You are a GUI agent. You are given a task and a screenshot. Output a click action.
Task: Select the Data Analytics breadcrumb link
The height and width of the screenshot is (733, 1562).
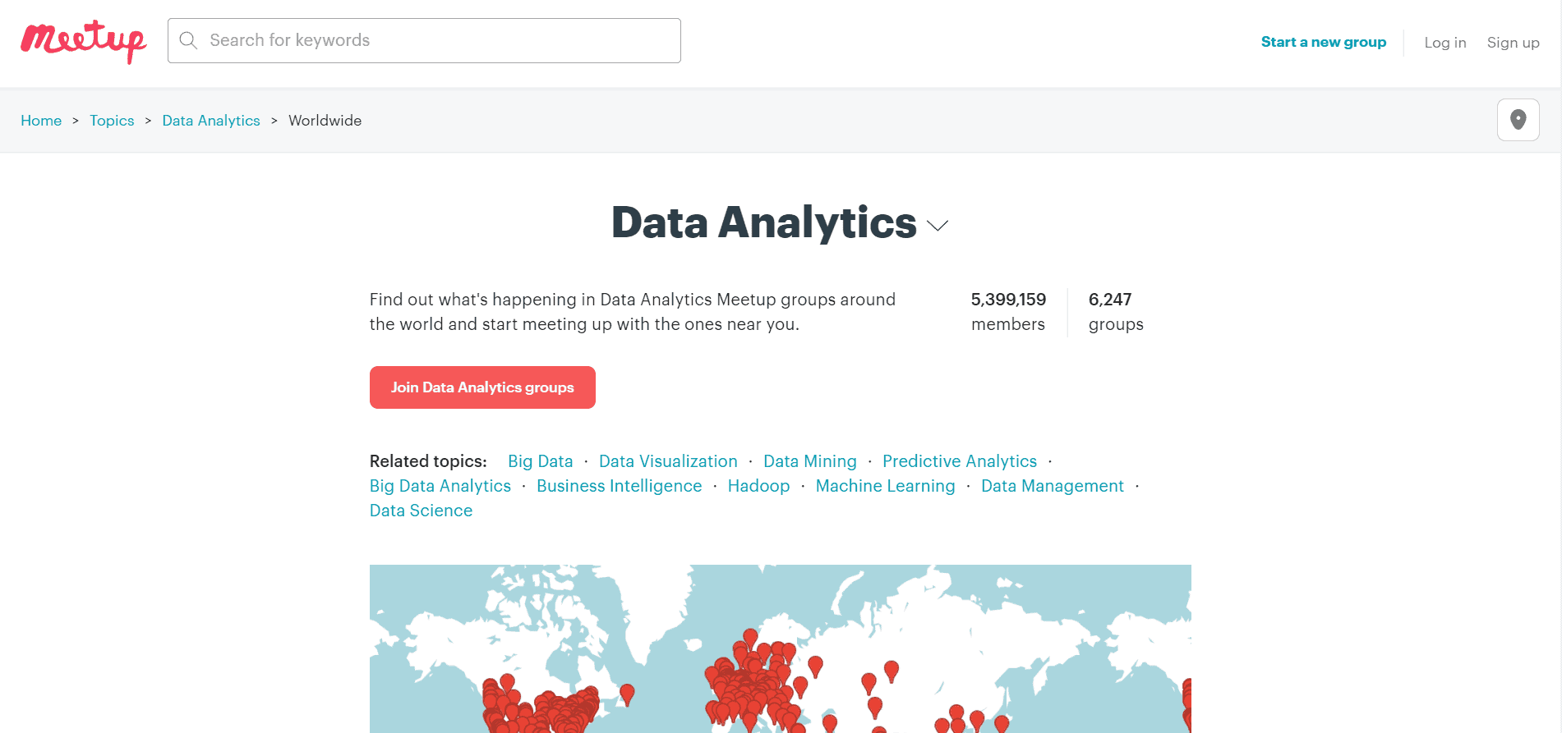[x=211, y=121]
